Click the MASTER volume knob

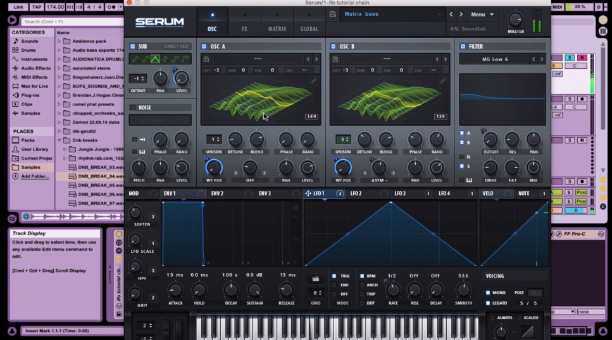515,19
